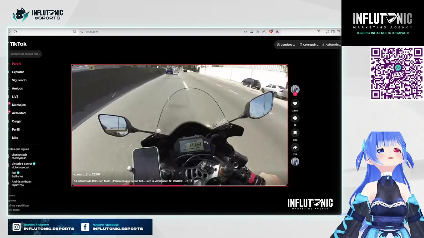Click the browser share icon in address bar
The width and height of the screenshot is (424, 238).
(x=264, y=32)
